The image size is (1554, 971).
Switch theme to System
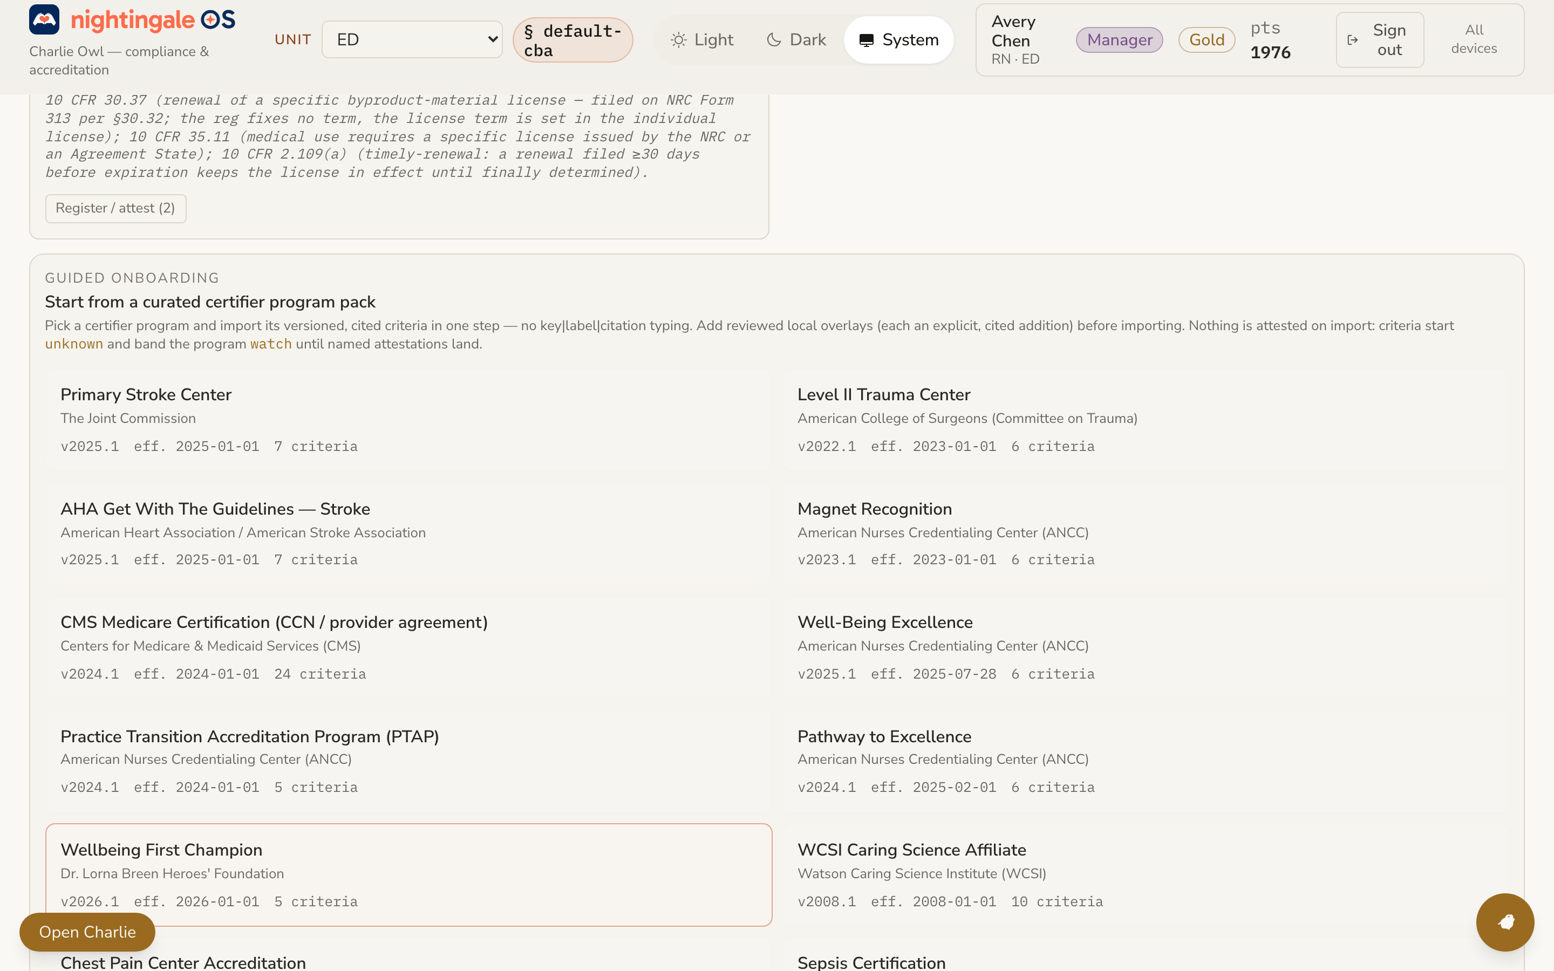898,40
